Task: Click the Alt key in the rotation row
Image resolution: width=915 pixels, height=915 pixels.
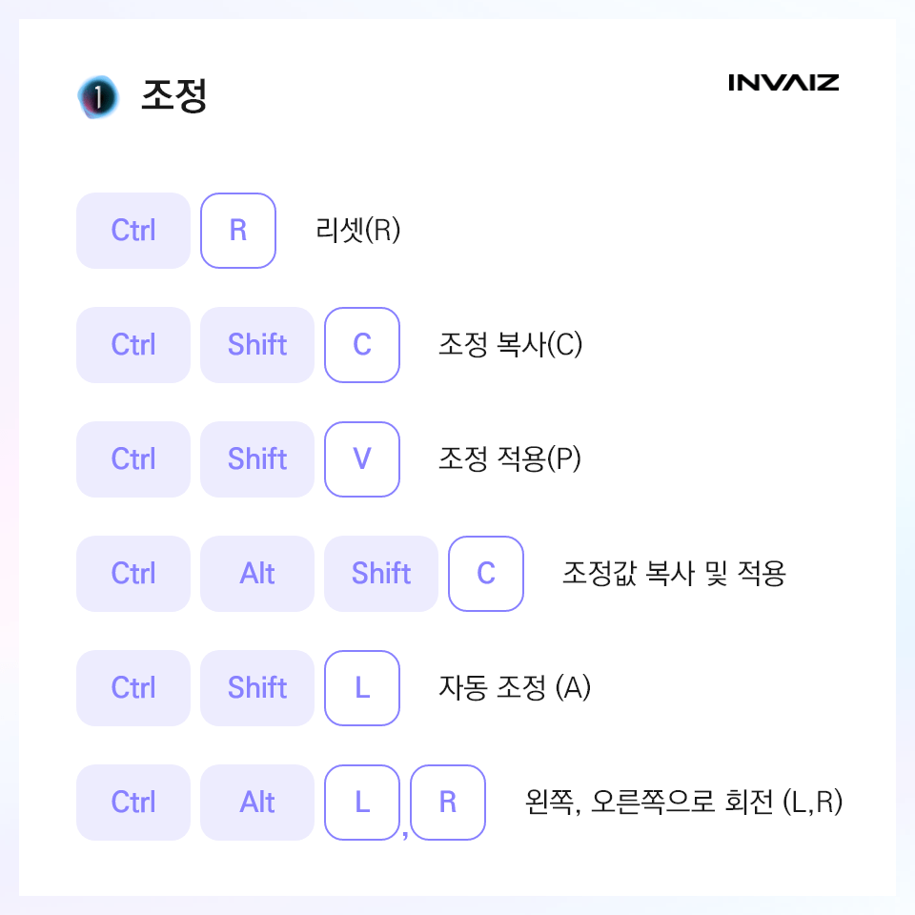Action: (x=256, y=803)
